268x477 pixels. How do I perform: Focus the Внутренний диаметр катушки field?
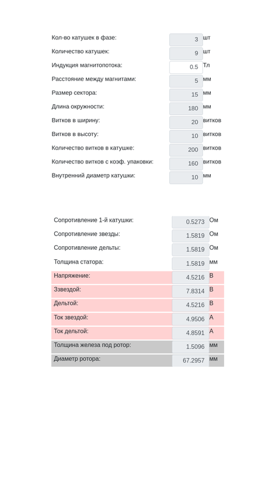coord(186,178)
